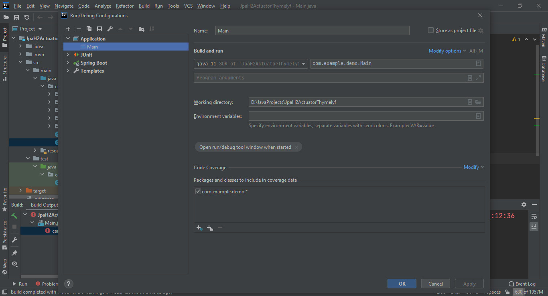This screenshot has height=296, width=548.
Task: Add a new run configuration with plus icon
Action: point(68,29)
